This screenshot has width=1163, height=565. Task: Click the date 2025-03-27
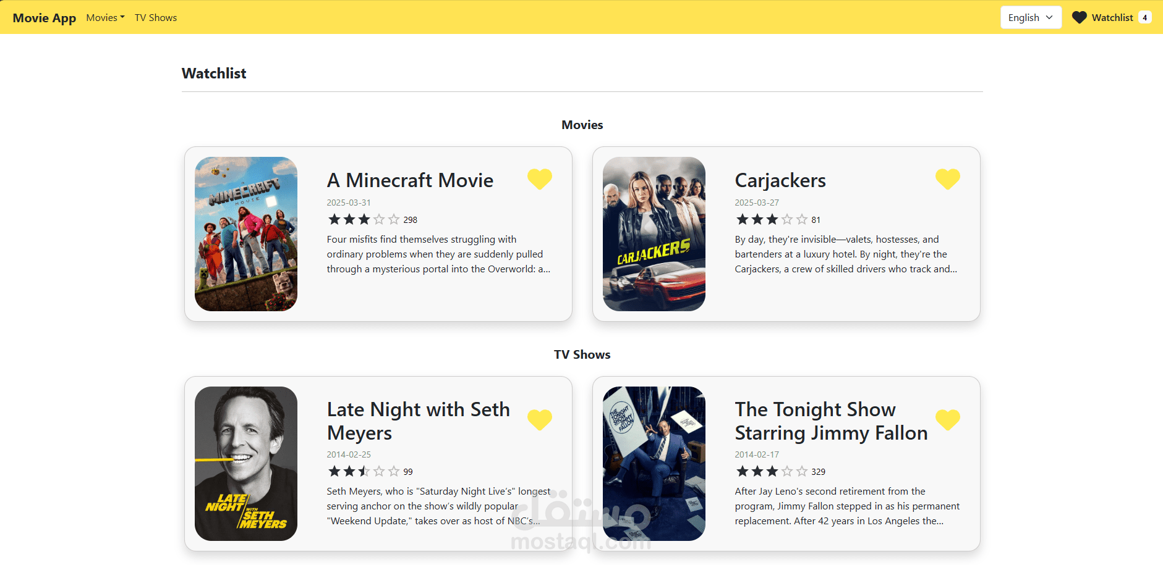click(x=757, y=203)
